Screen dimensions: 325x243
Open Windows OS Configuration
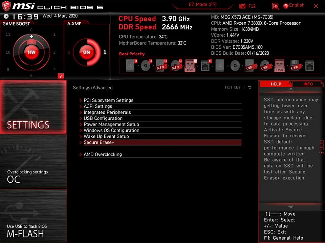point(160,130)
